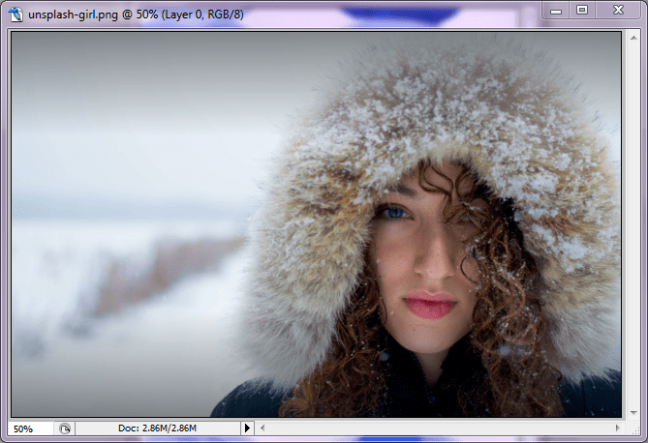648x443 pixels.
Task: Click the zoom percentage field showing 50%
Action: coord(31,428)
